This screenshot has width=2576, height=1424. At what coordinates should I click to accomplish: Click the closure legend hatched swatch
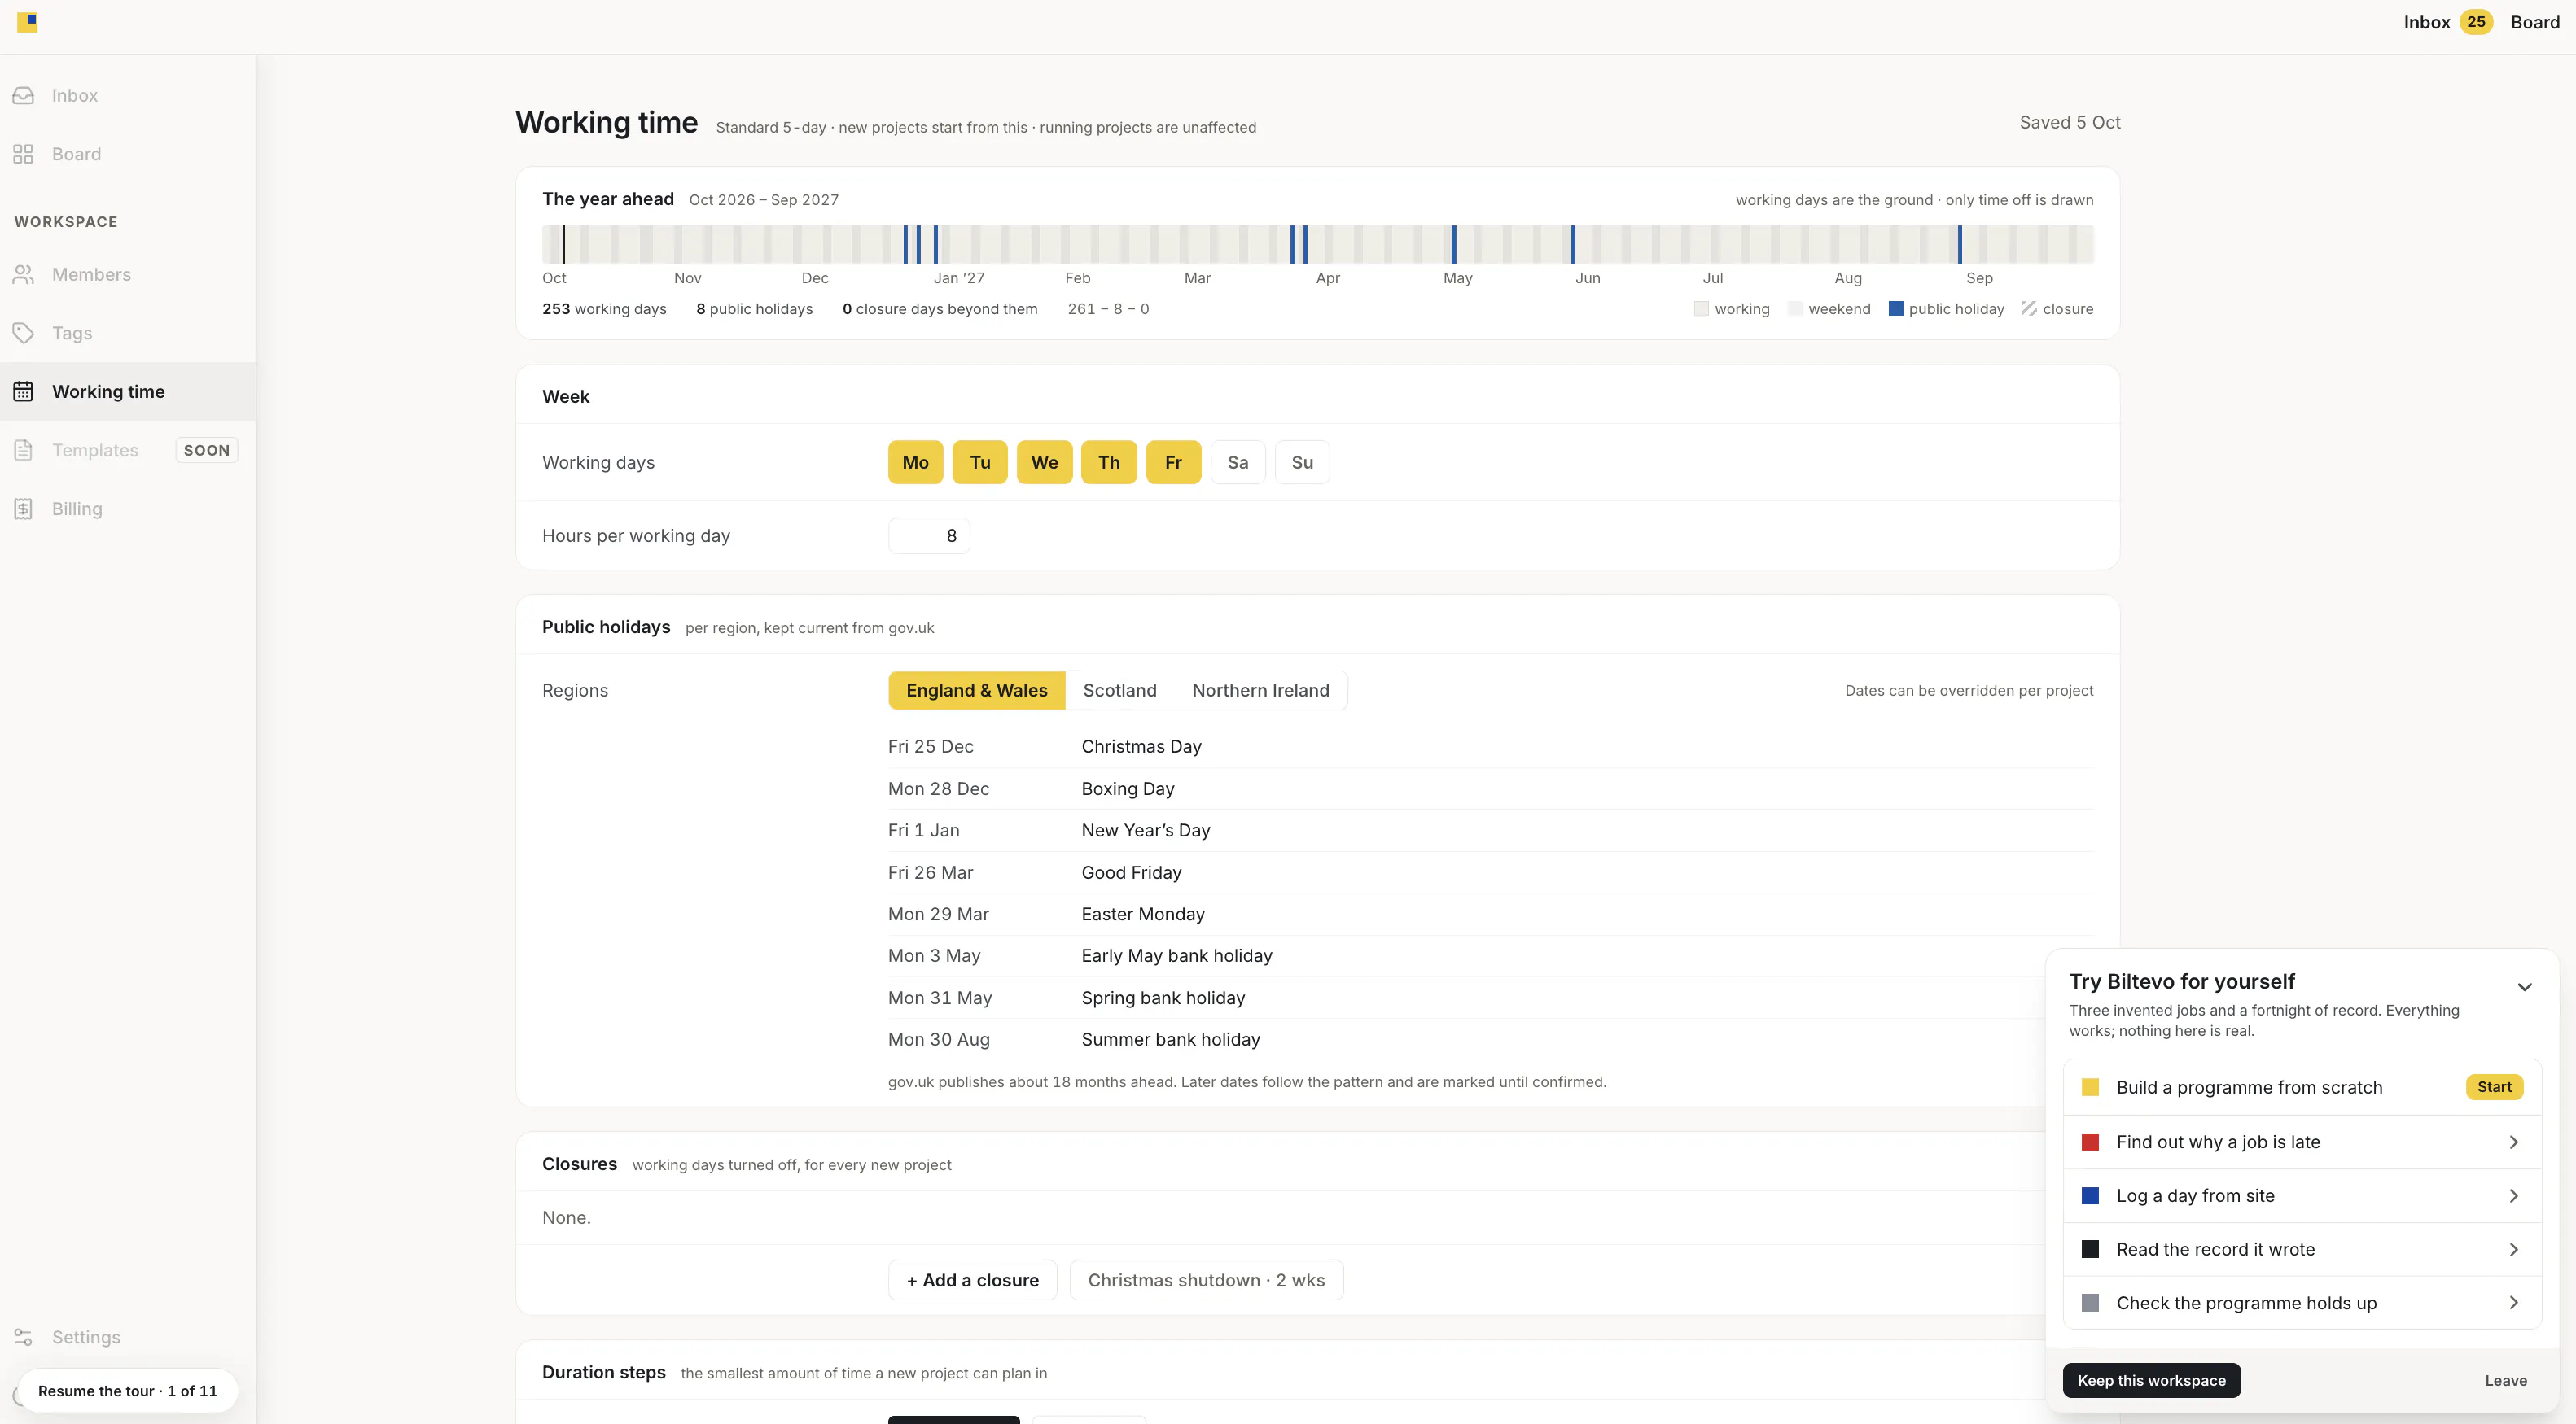2029,308
